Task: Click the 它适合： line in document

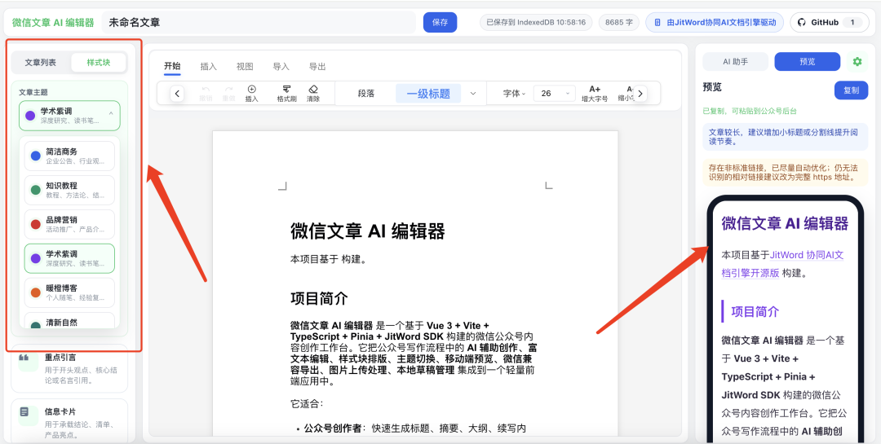Action: coord(307,403)
